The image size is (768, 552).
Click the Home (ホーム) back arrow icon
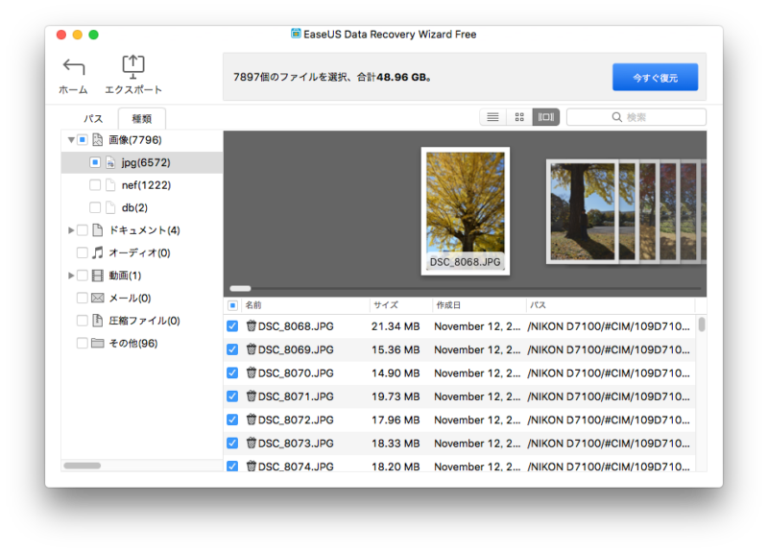(73, 67)
